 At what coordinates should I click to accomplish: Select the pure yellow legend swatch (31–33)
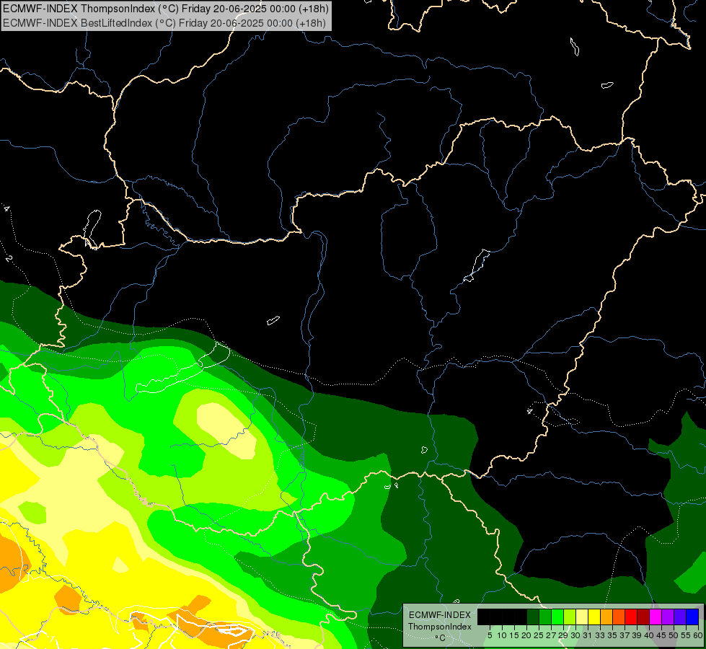click(594, 617)
